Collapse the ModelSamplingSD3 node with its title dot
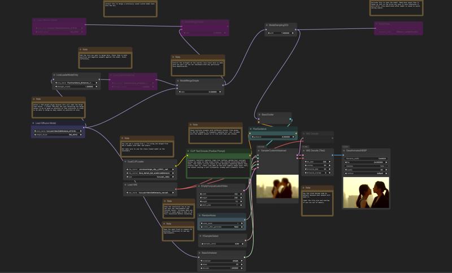This screenshot has width=452, height=273. click(x=267, y=25)
